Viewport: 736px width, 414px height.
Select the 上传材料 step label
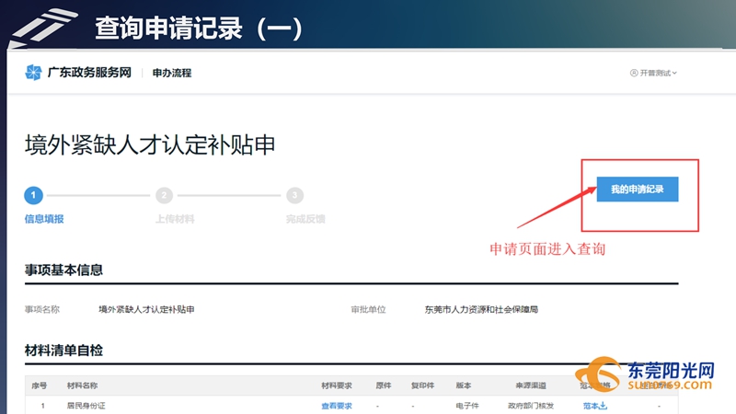point(175,219)
